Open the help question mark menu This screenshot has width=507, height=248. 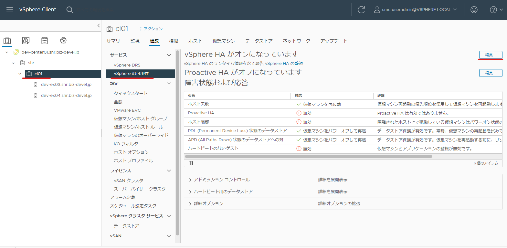tap(496, 10)
